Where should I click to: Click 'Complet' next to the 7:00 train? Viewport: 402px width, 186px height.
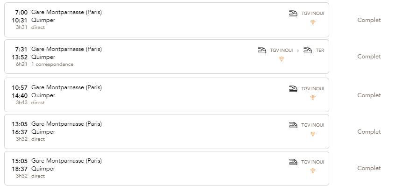(369, 20)
